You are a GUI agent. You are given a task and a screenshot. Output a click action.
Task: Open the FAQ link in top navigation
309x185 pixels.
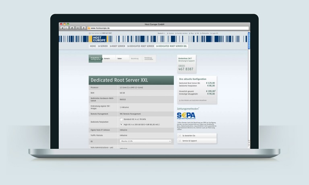(198, 33)
